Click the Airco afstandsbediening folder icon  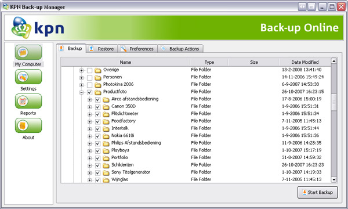(106, 100)
